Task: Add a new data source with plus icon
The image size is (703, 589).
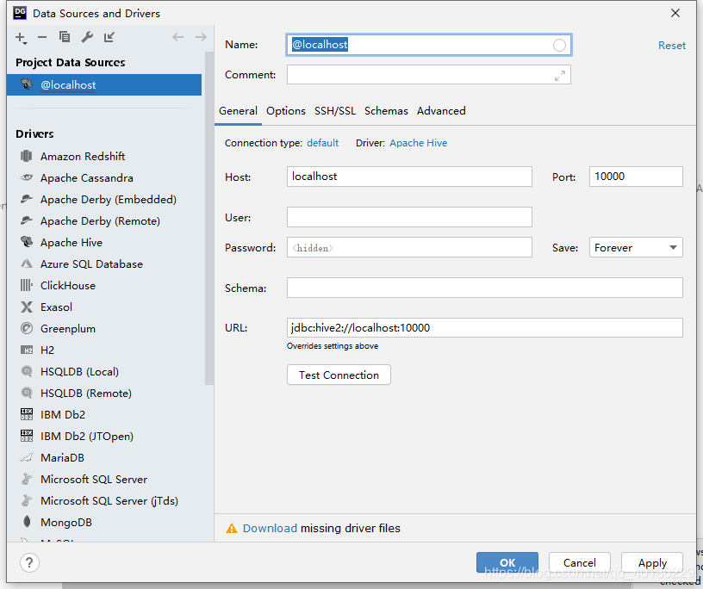Action: (21, 38)
